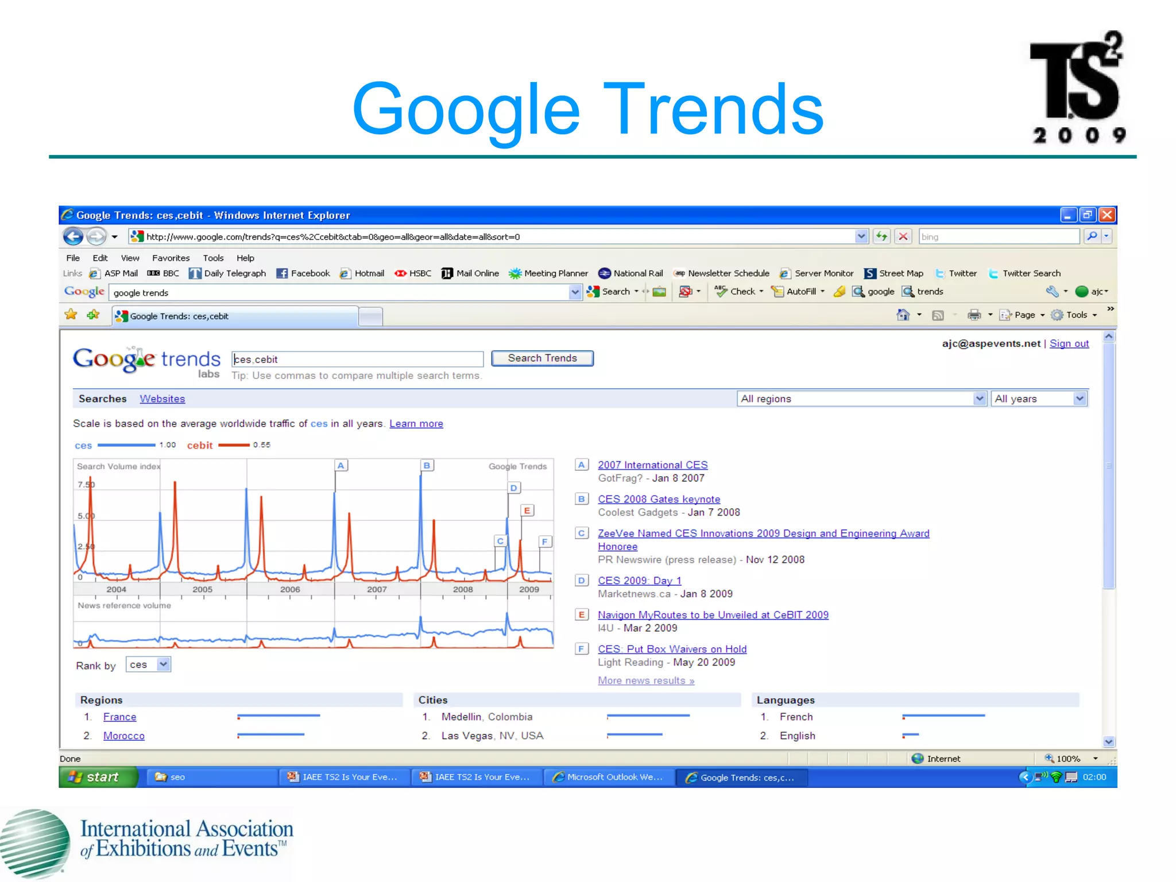Viewport: 1176px width, 882px height.
Task: Open the All regions dropdown
Action: 862,399
